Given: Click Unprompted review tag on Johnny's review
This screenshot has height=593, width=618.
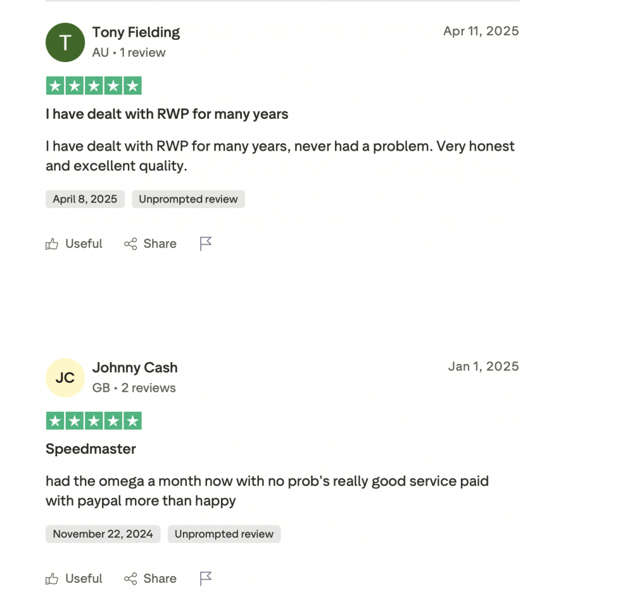Looking at the screenshot, I should click(x=224, y=534).
